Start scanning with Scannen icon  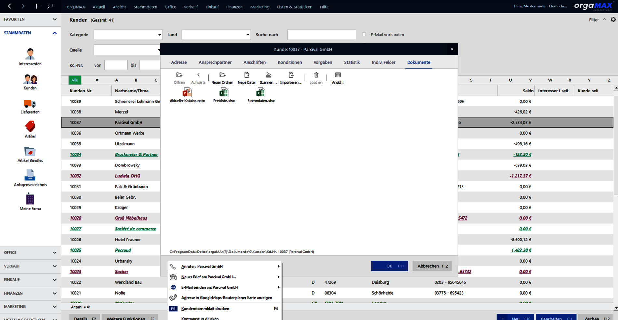click(268, 78)
